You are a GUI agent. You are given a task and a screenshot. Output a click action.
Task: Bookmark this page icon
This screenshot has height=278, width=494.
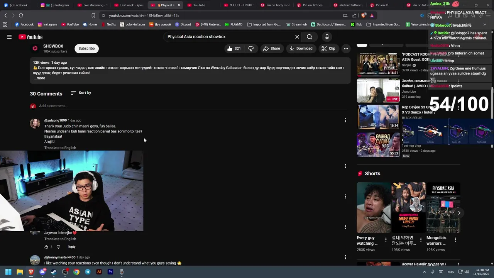point(93,15)
